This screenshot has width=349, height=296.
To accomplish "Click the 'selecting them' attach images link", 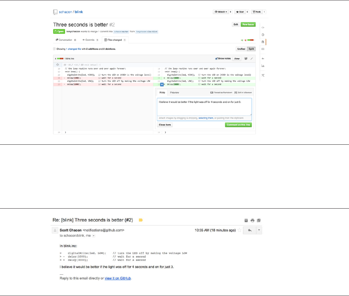I will [206, 118].
